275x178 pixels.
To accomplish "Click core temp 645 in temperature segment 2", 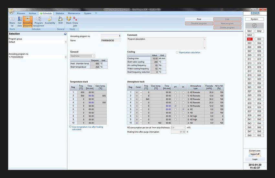I will tap(100, 96).
